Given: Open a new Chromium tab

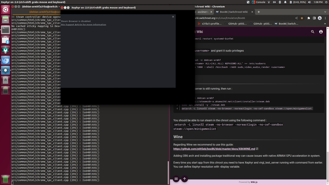Looking at the screenshot, I should [x=259, y=12].
